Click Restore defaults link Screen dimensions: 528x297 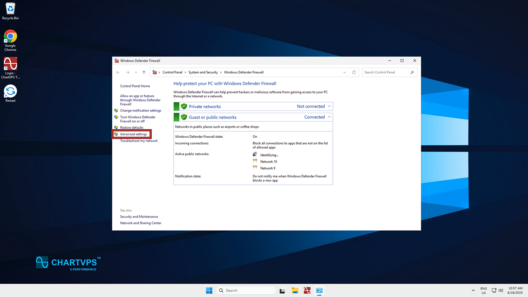tap(132, 127)
